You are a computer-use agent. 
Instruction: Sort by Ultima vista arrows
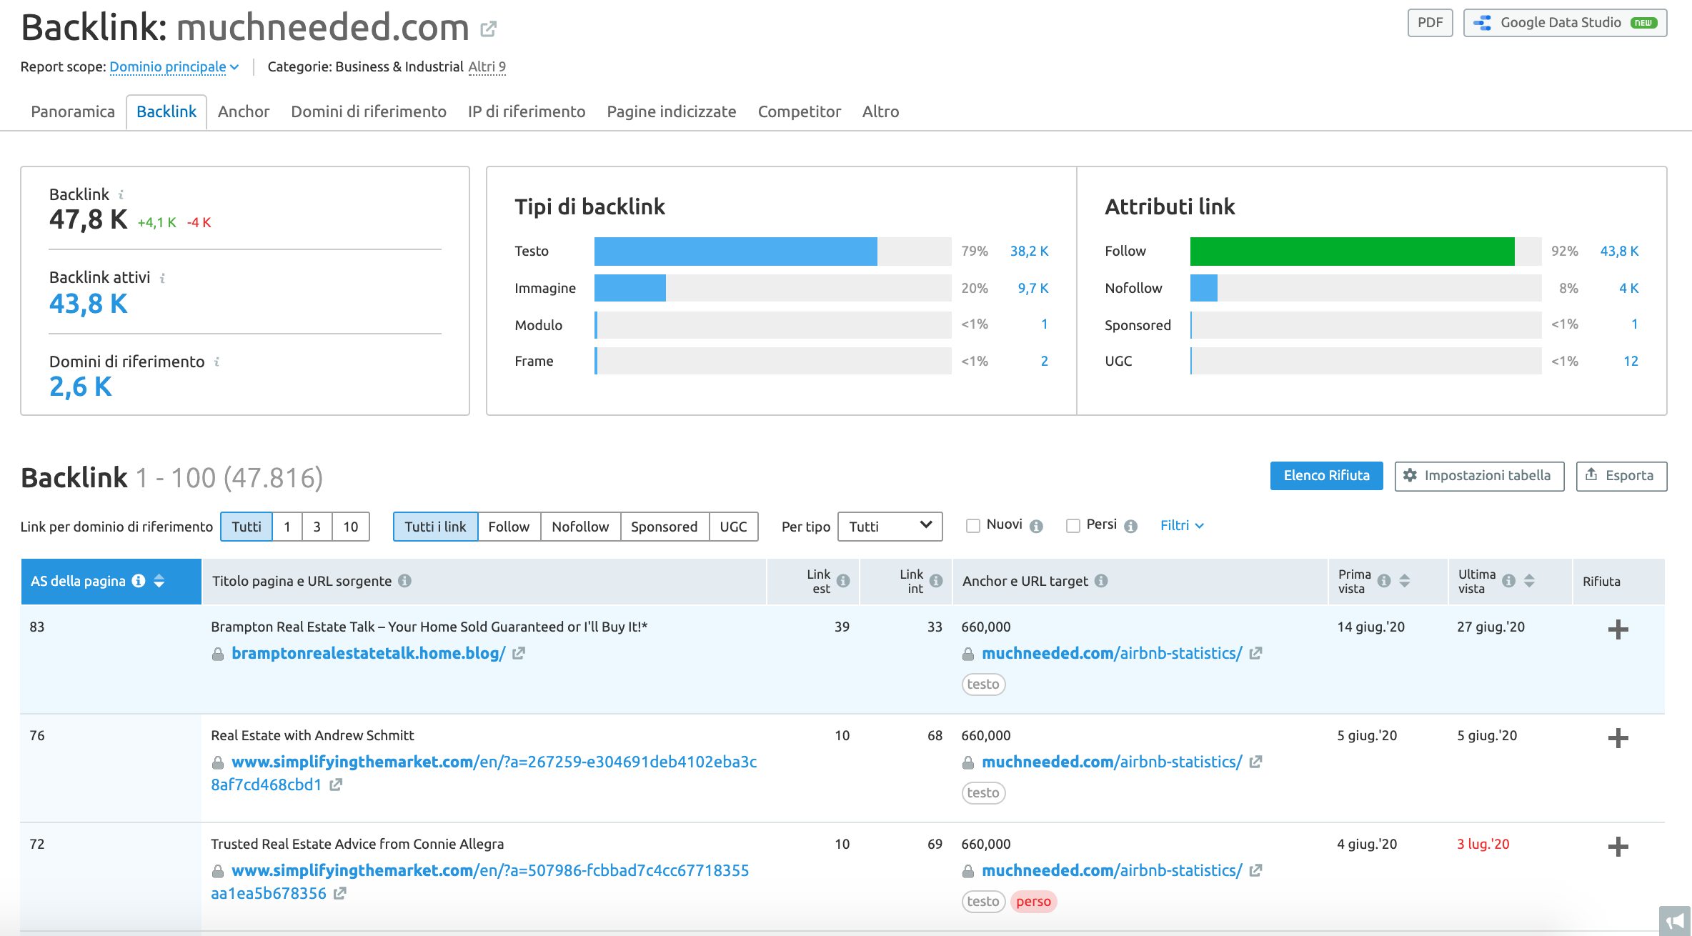(1529, 581)
